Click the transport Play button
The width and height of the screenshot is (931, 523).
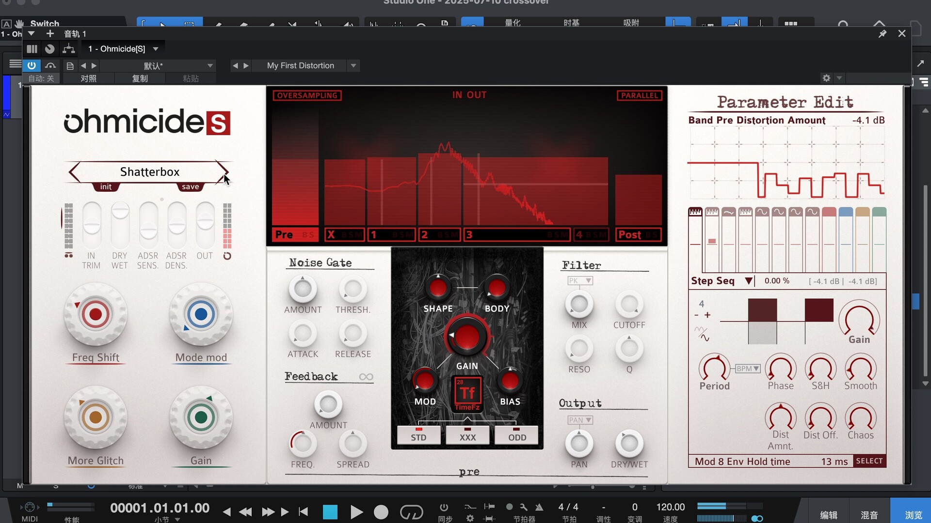[x=356, y=512]
